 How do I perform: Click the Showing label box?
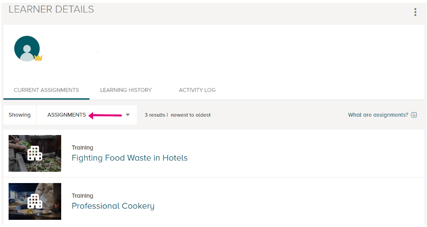click(x=20, y=115)
